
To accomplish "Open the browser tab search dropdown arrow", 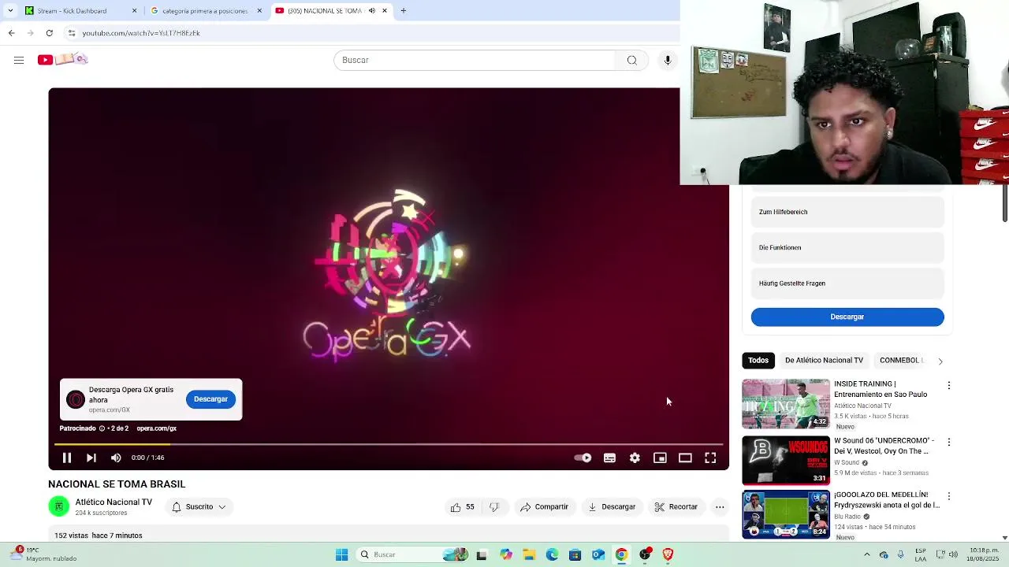I will point(10,11).
